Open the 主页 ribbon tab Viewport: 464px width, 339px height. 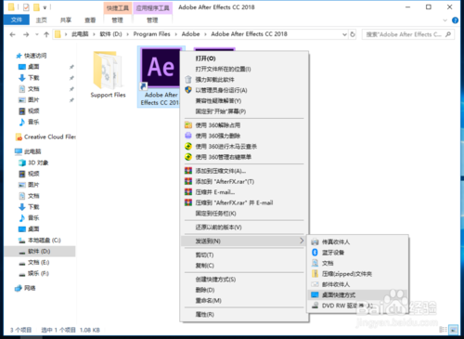coord(41,20)
